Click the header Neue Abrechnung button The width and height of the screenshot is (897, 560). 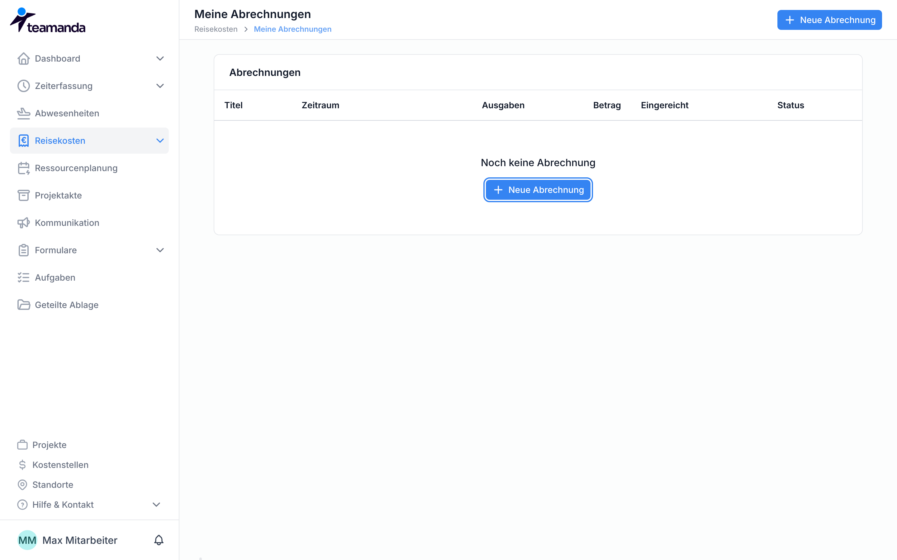pyautogui.click(x=829, y=20)
